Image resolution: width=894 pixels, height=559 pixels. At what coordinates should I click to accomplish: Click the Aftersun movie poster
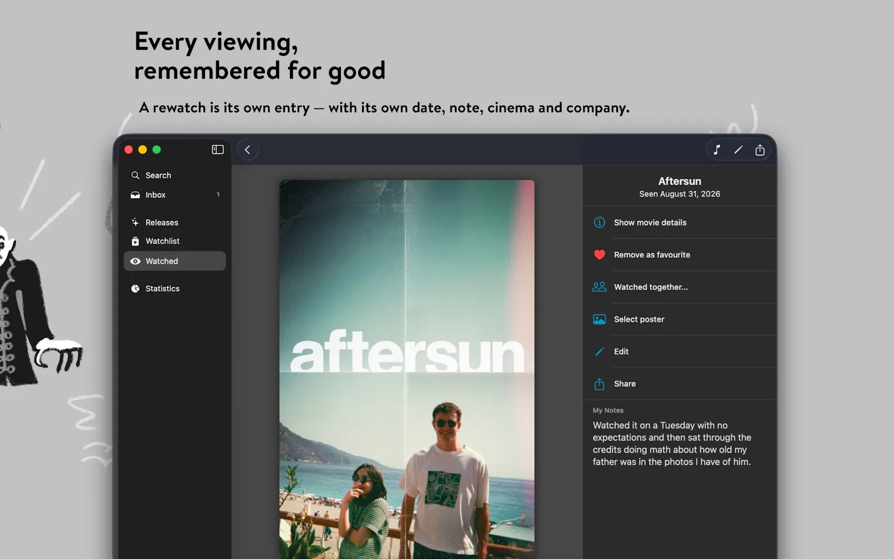pyautogui.click(x=407, y=369)
